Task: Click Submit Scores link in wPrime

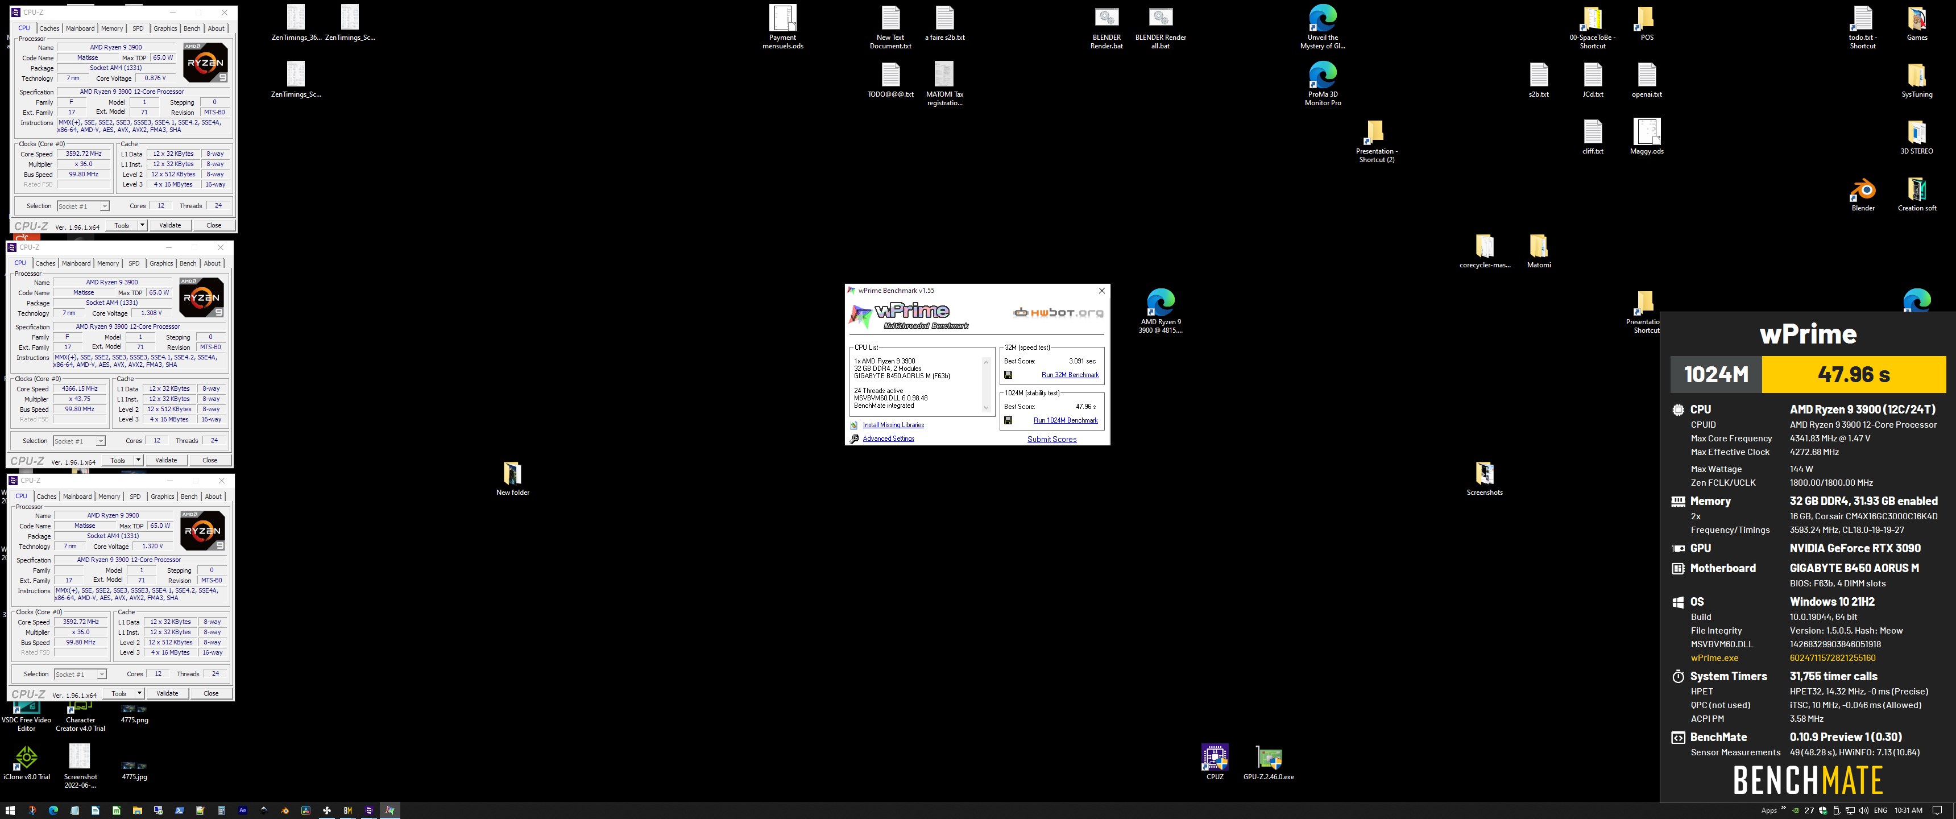Action: (1052, 439)
